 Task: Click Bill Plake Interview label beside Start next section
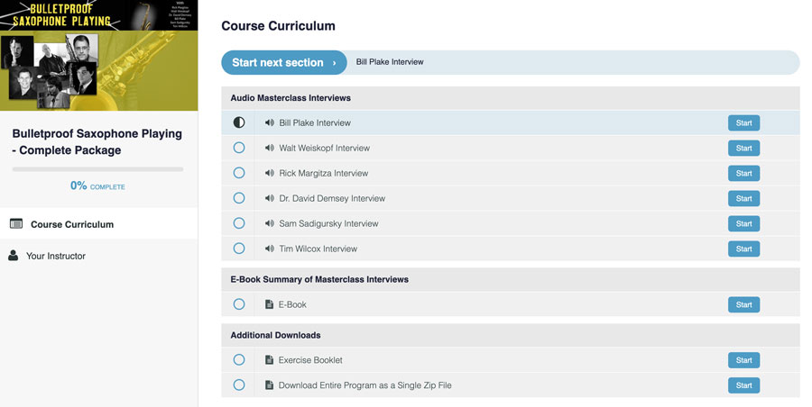tap(390, 62)
